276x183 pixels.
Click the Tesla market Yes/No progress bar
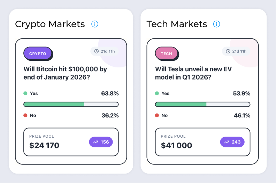tap(202, 104)
